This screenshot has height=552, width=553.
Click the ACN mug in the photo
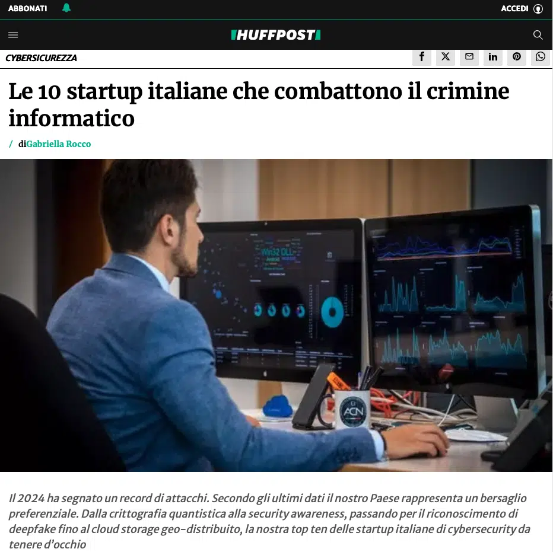click(352, 410)
